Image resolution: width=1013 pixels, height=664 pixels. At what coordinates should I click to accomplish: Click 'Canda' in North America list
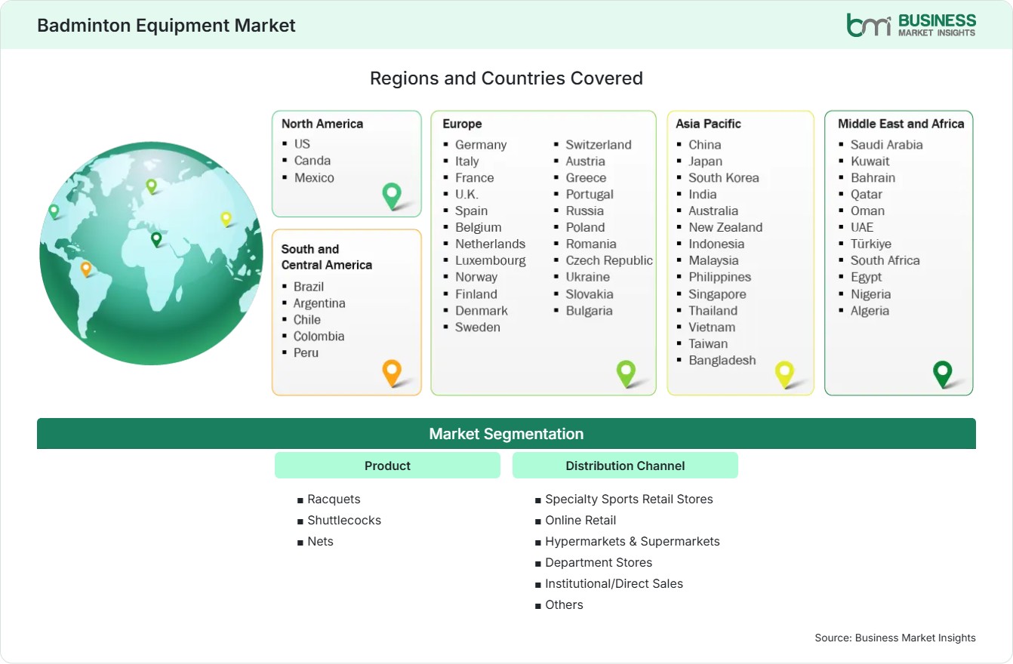pyautogui.click(x=313, y=160)
